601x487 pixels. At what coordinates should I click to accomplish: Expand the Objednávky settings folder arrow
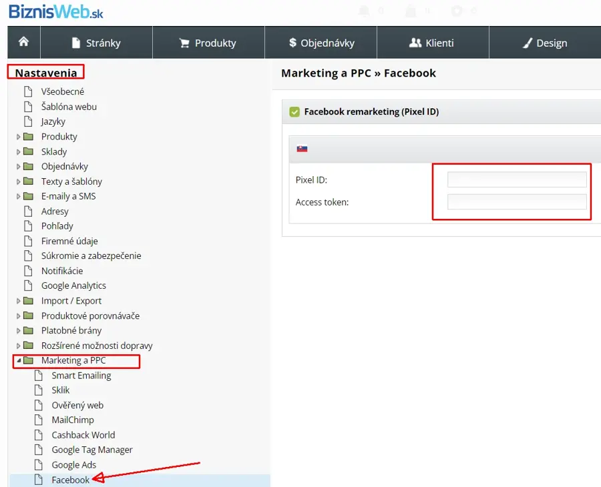click(18, 167)
